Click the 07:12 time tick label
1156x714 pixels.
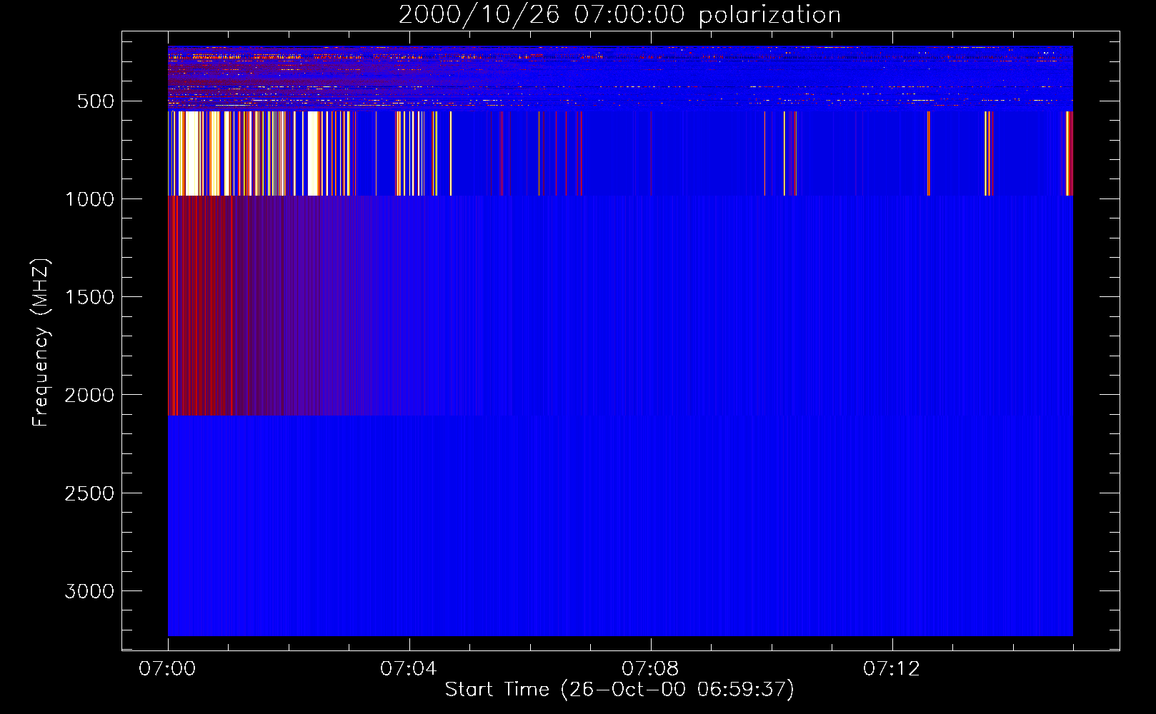pos(892,669)
